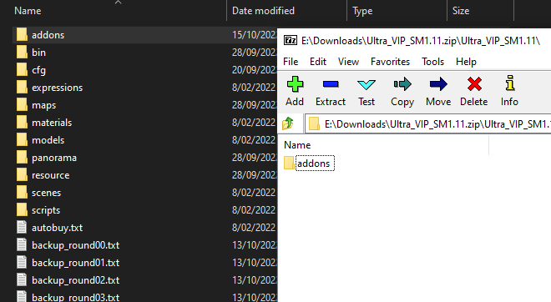551x302 pixels.
Task: Click the Move arrow icon in 7-Zip
Action: [438, 84]
